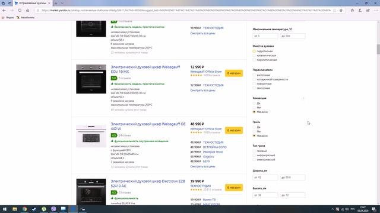This screenshot has width=380, height=213.
Task: Select 'Да' under Гриль
Action: (x=254, y=127)
